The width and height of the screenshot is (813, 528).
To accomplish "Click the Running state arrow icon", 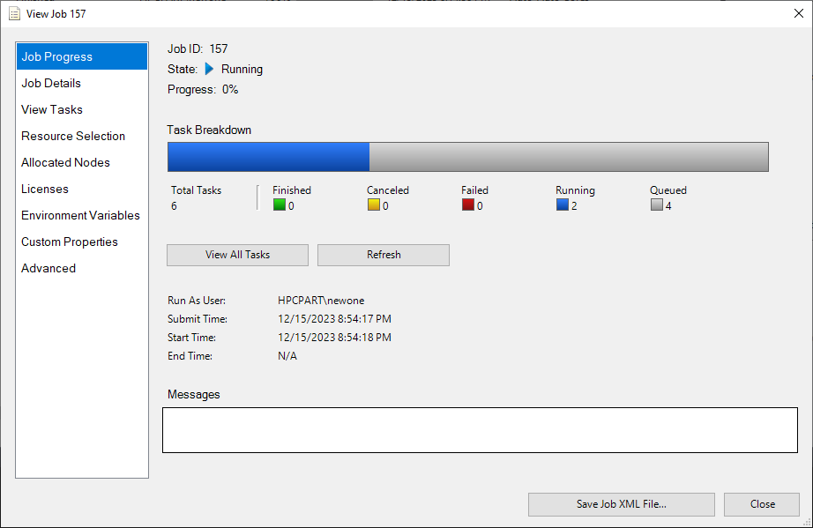I will 208,69.
